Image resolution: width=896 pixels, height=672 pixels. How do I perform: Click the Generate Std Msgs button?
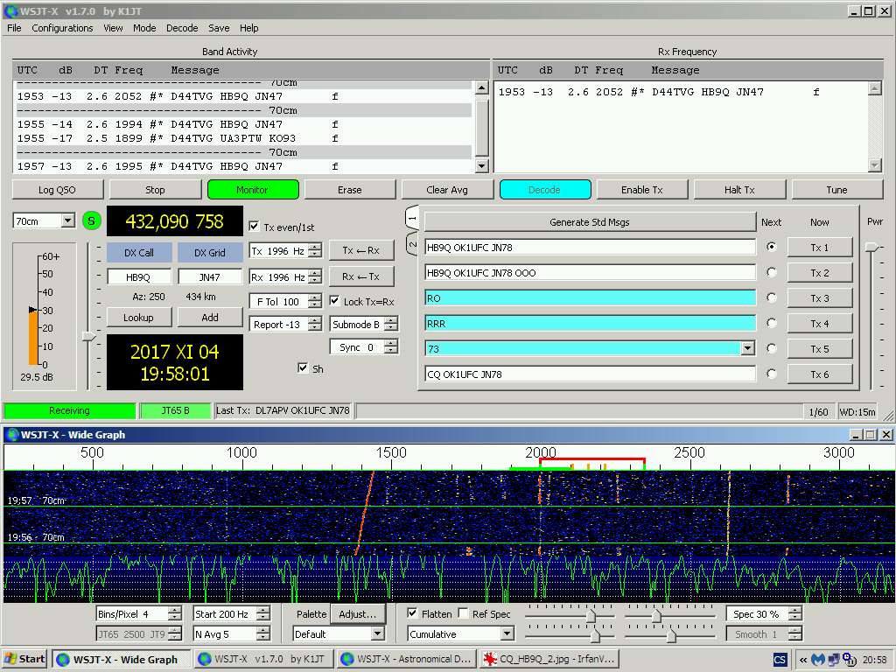point(589,222)
